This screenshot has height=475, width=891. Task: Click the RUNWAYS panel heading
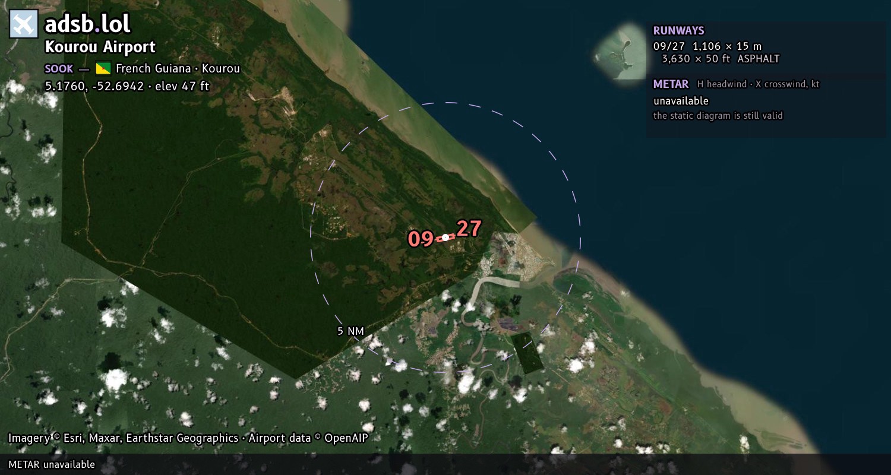[678, 31]
